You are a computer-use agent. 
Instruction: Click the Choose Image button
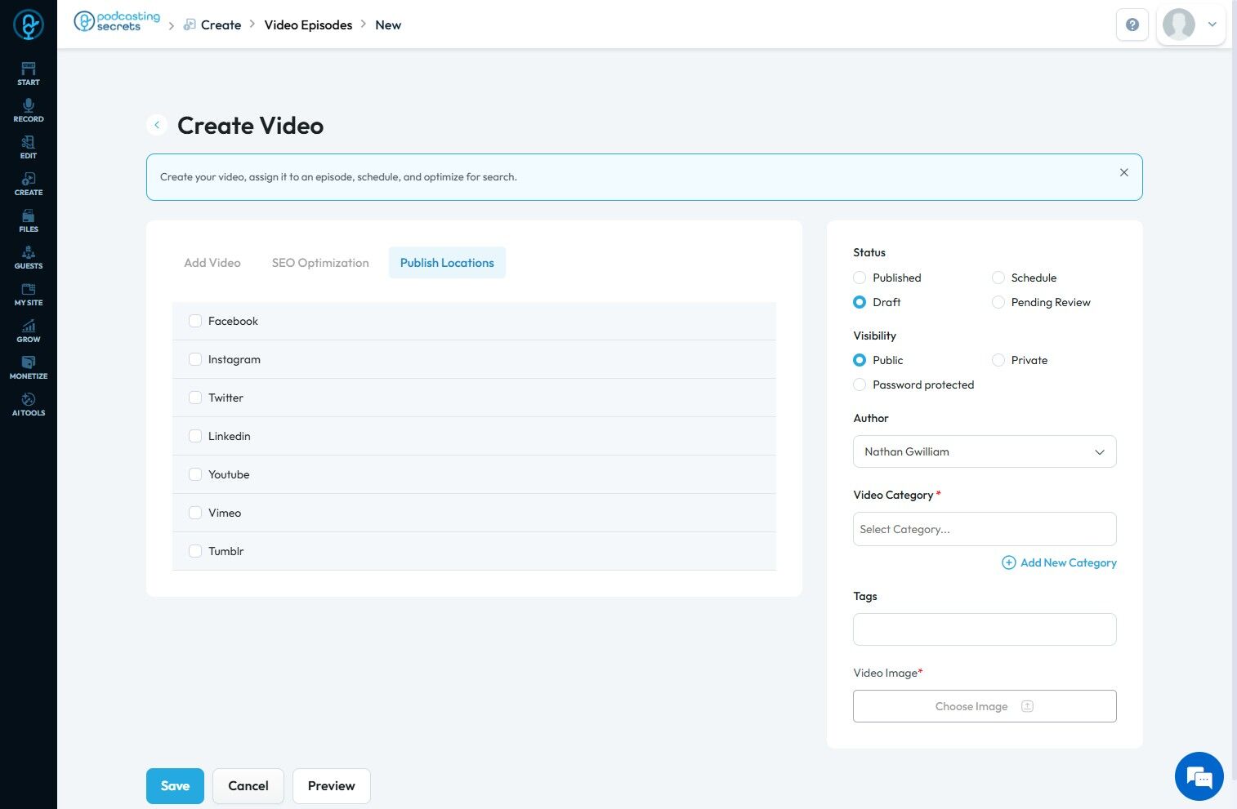click(x=985, y=706)
